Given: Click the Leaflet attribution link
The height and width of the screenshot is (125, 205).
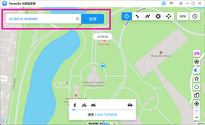Looking at the screenshot, I should (x=201, y=123).
